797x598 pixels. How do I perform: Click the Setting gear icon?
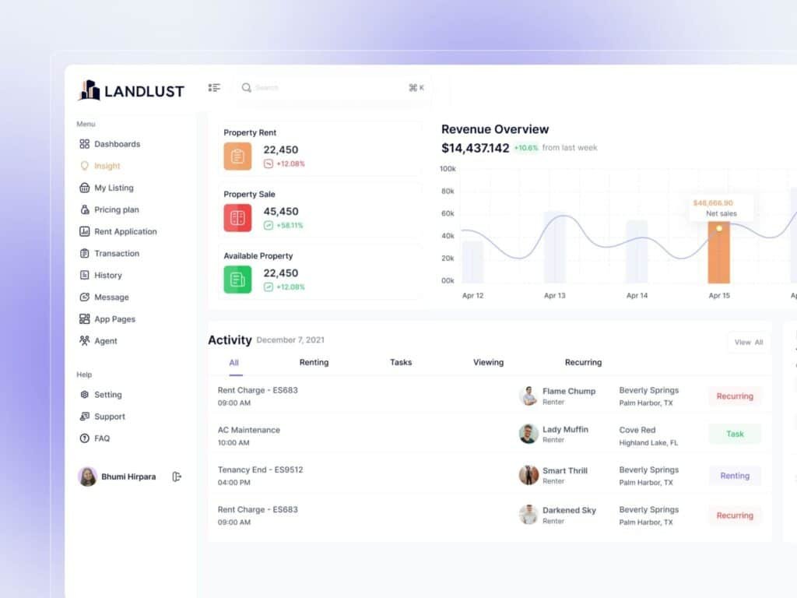84,395
